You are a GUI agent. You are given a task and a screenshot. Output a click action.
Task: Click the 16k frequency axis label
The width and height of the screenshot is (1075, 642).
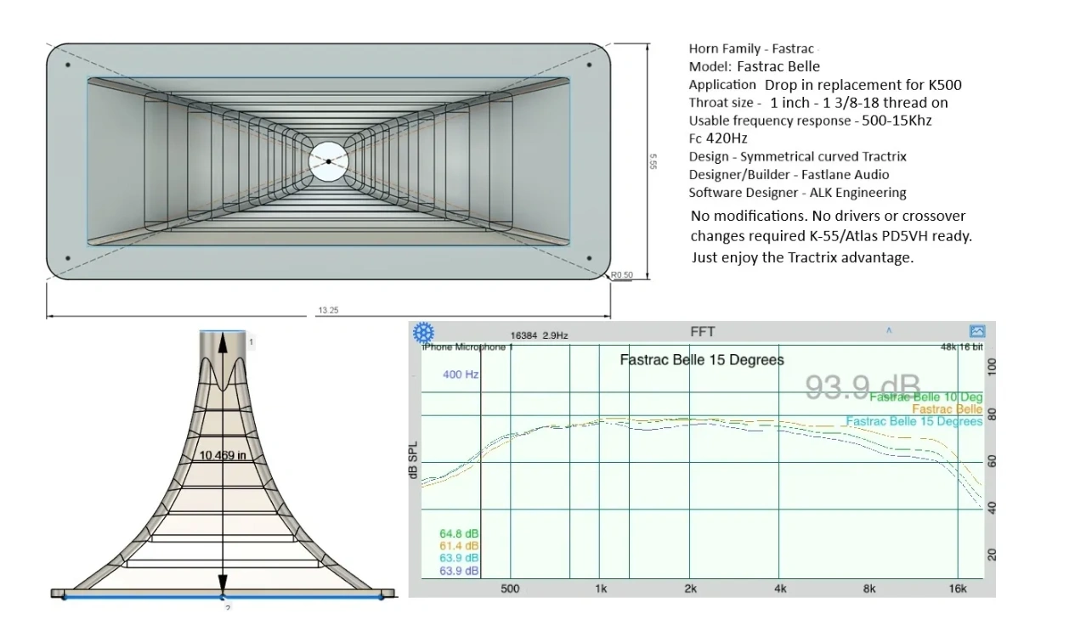click(958, 588)
